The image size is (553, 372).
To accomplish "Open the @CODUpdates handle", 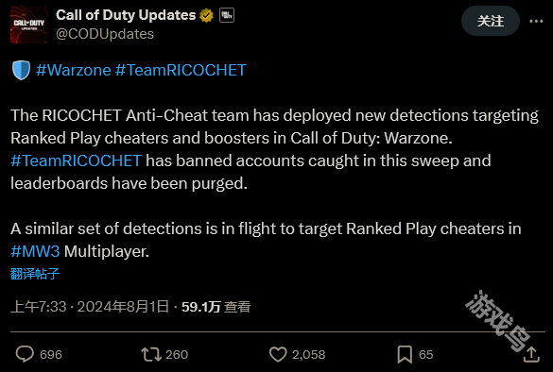I will tap(105, 34).
